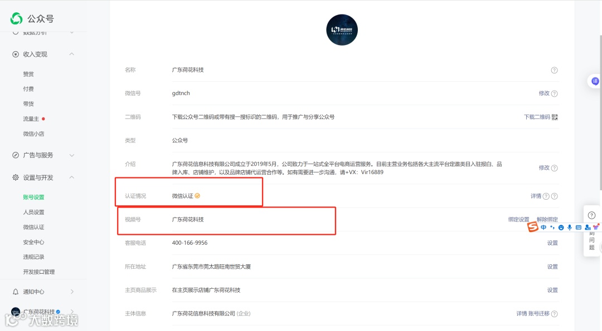Click the QR code icon beside 下载二维码

point(555,117)
